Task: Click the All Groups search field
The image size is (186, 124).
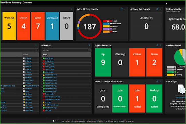Action: pyautogui.click(x=63, y=50)
